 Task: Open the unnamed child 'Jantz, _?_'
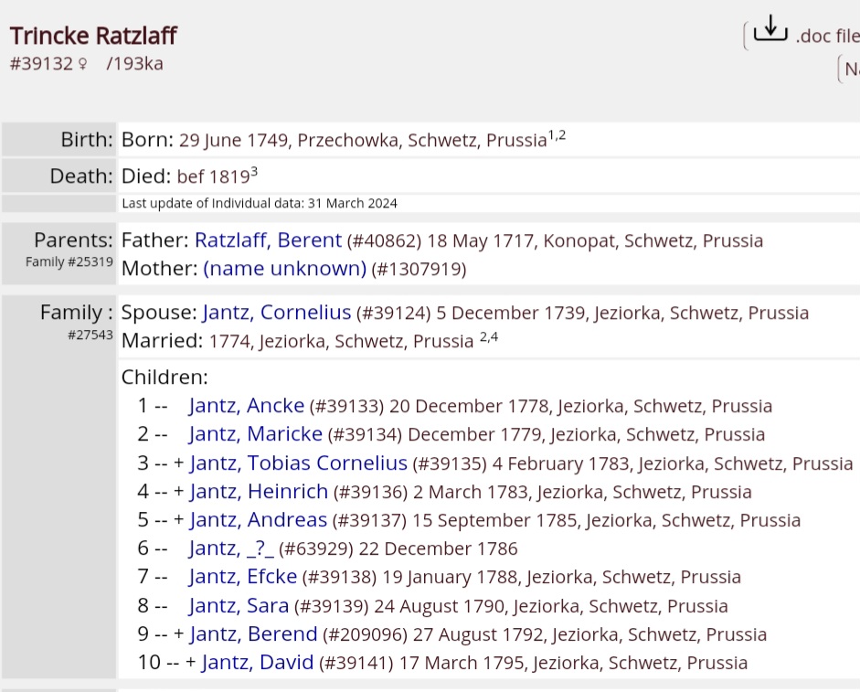(x=231, y=548)
